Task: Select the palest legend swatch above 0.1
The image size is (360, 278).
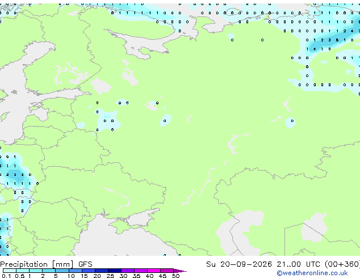Action: point(10,271)
